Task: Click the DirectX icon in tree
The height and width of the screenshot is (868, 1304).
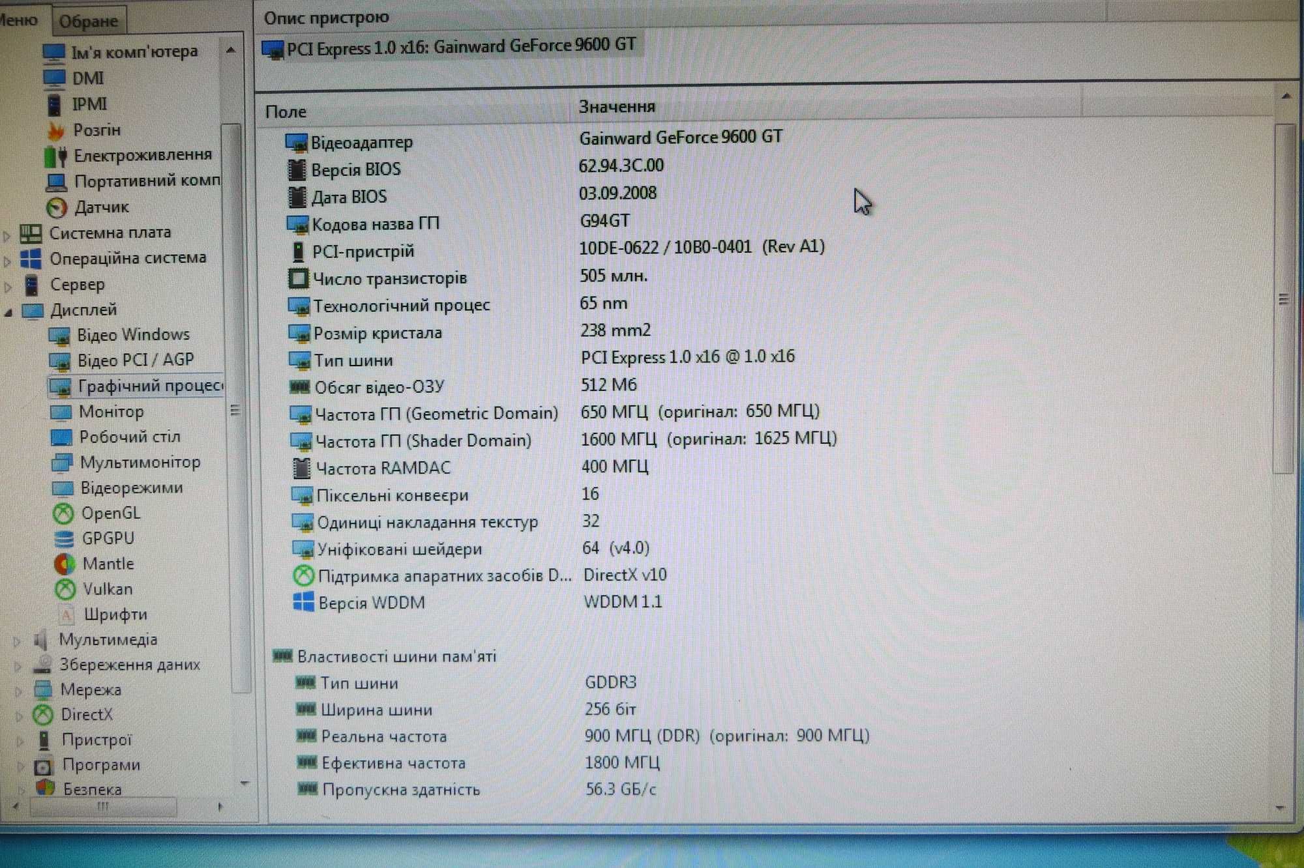Action: 44,715
